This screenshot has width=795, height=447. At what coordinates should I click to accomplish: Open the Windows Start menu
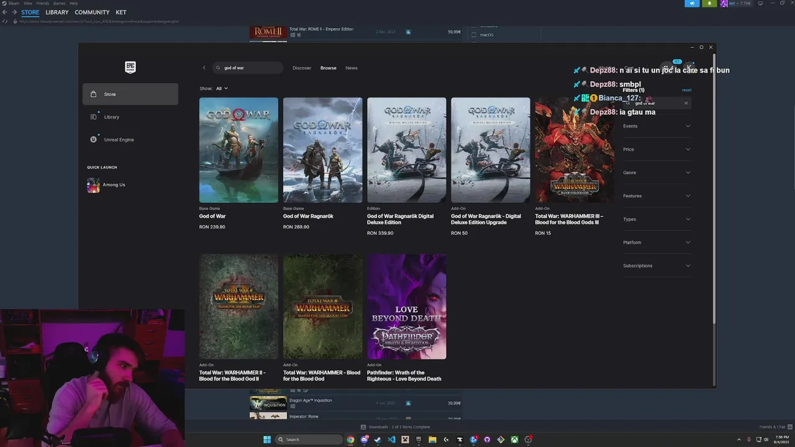(267, 440)
